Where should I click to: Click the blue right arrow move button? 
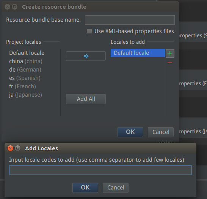pos(86,56)
